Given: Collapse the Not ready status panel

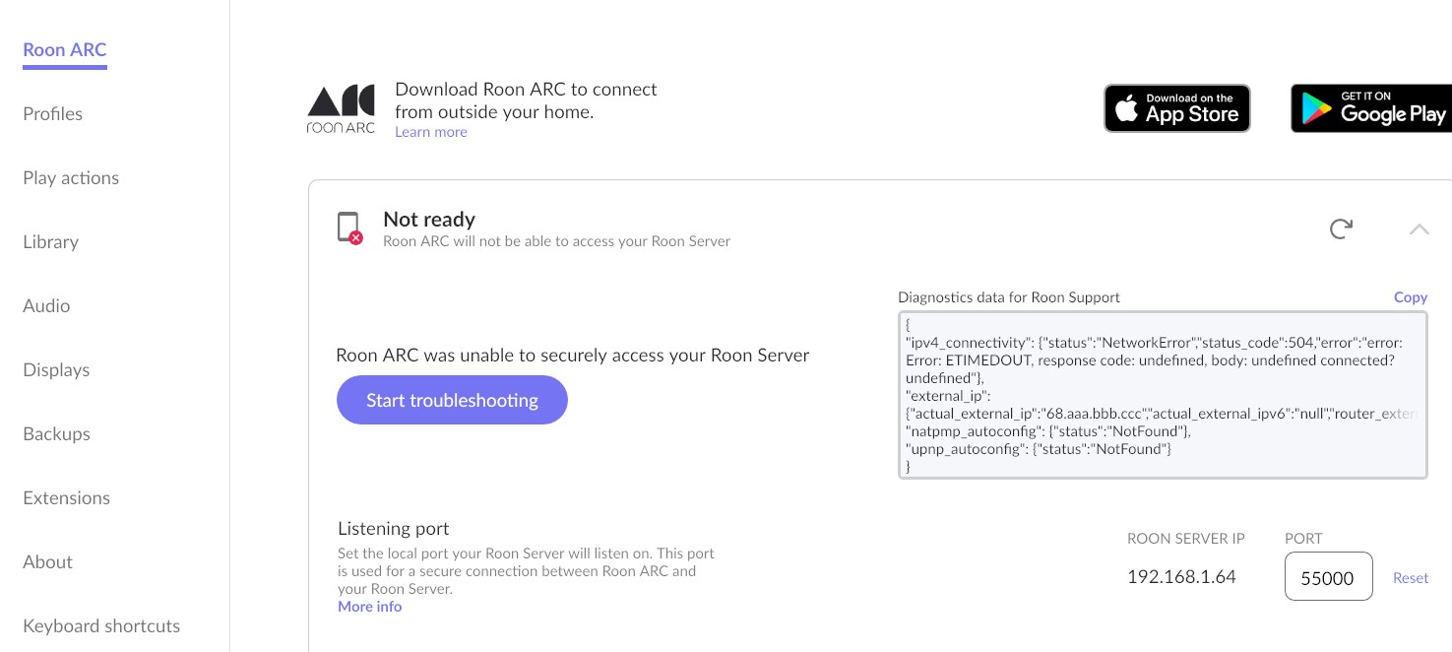Looking at the screenshot, I should [x=1419, y=228].
